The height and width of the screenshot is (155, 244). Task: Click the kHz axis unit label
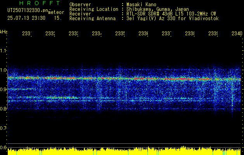click(4, 32)
